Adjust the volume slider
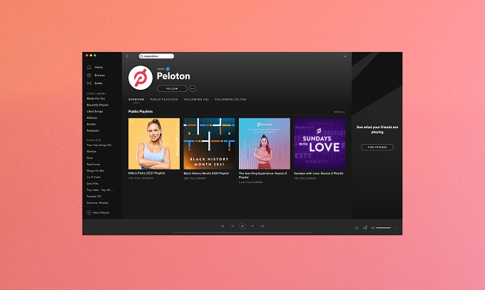This screenshot has height=290, width=485. coord(384,228)
